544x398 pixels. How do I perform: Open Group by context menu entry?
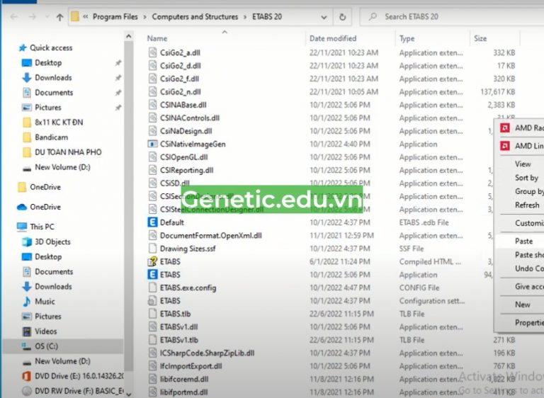(529, 191)
